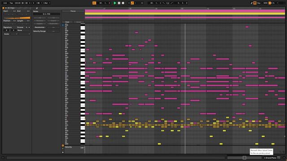Click the note range field in the Notes panel

tap(47, 14)
